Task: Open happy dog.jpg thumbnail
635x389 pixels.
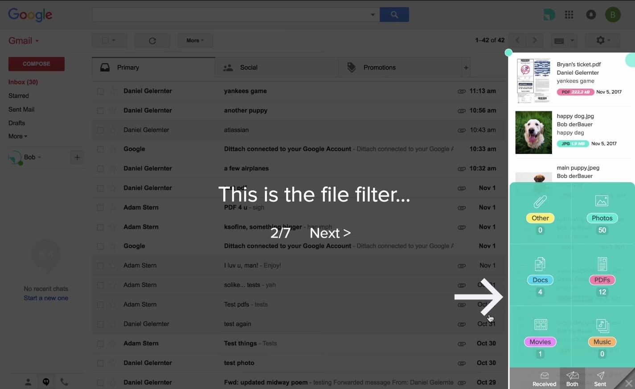Action: pos(533,133)
